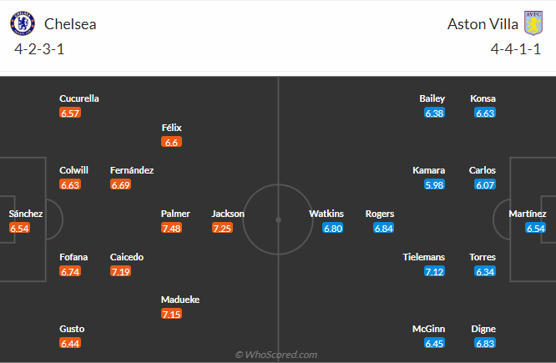Viewport: 556px width, 363px height.
Task: Click the Chelsea club crest icon
Action: click(23, 23)
